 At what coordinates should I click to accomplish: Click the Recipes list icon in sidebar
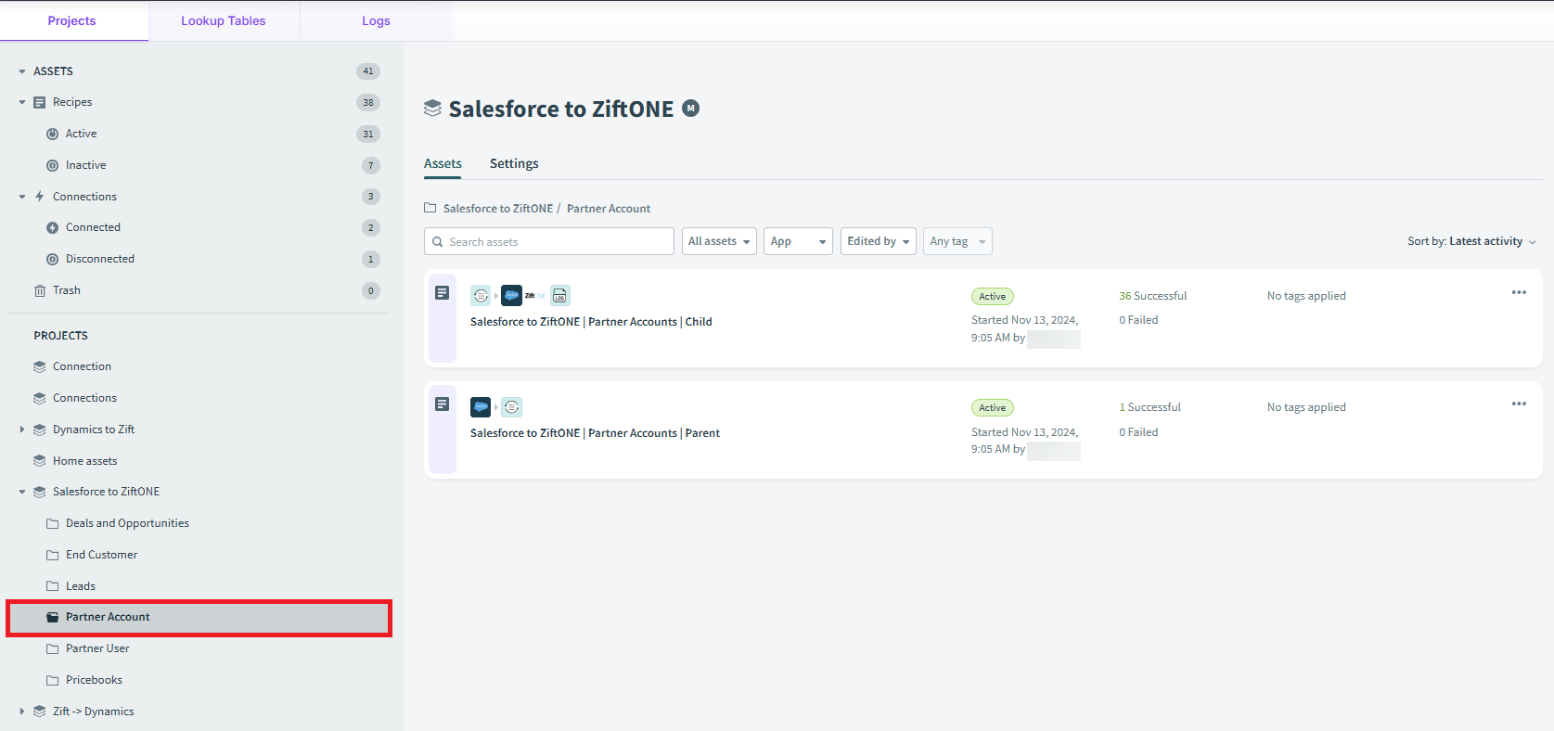(40, 102)
